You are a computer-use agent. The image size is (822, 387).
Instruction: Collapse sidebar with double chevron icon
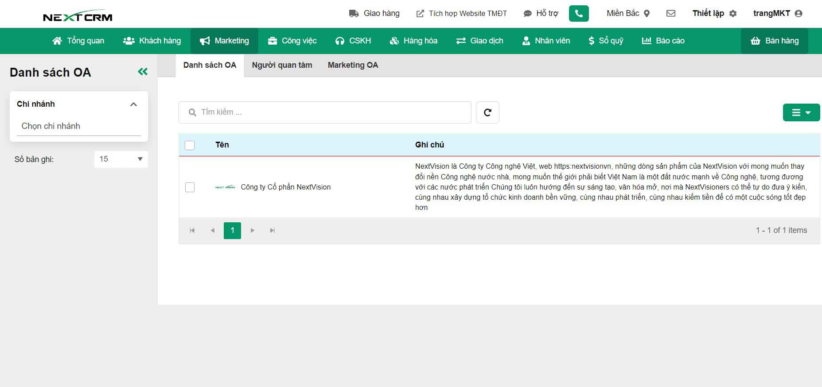(143, 72)
